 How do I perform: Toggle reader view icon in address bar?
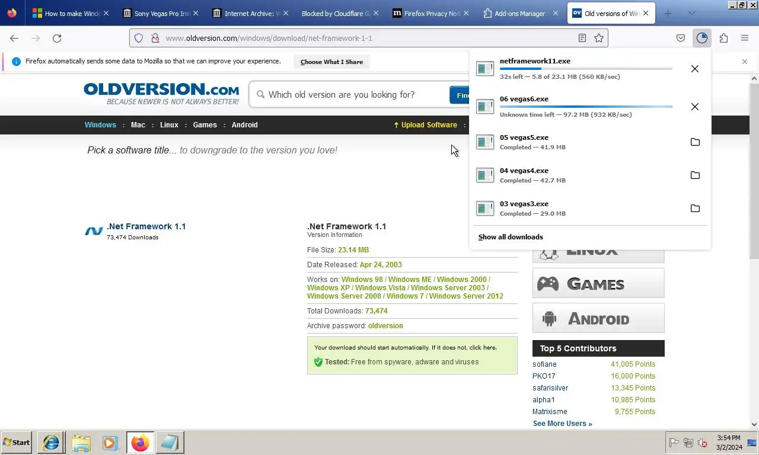[x=582, y=38]
